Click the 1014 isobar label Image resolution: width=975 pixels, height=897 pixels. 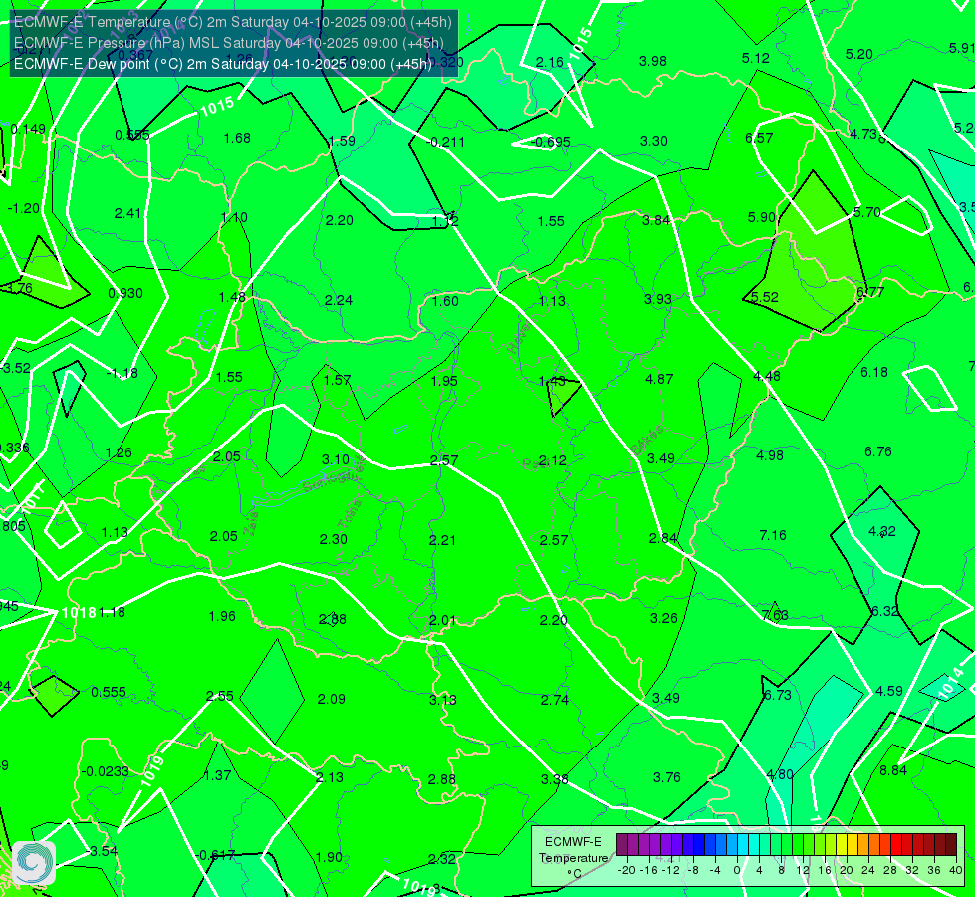(x=949, y=684)
